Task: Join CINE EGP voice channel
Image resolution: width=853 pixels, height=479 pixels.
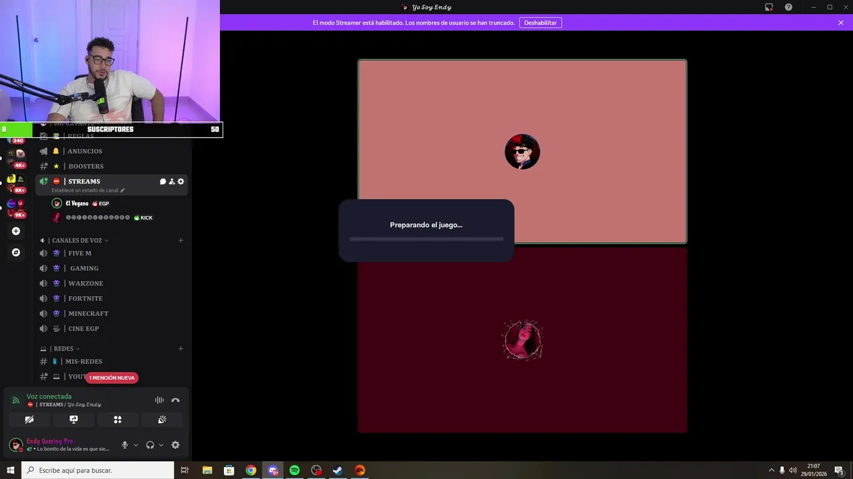Action: click(x=112, y=329)
